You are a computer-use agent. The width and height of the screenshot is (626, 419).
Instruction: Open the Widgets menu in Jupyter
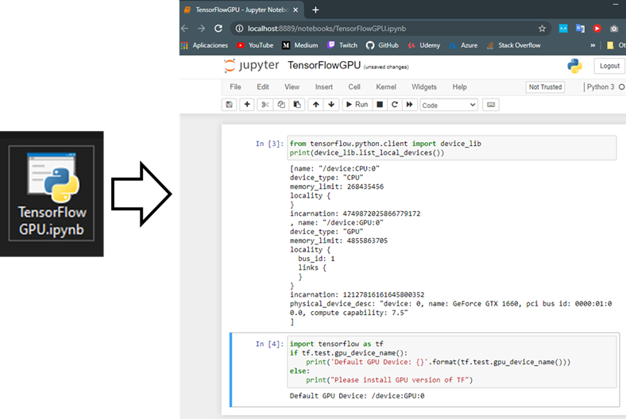point(424,87)
